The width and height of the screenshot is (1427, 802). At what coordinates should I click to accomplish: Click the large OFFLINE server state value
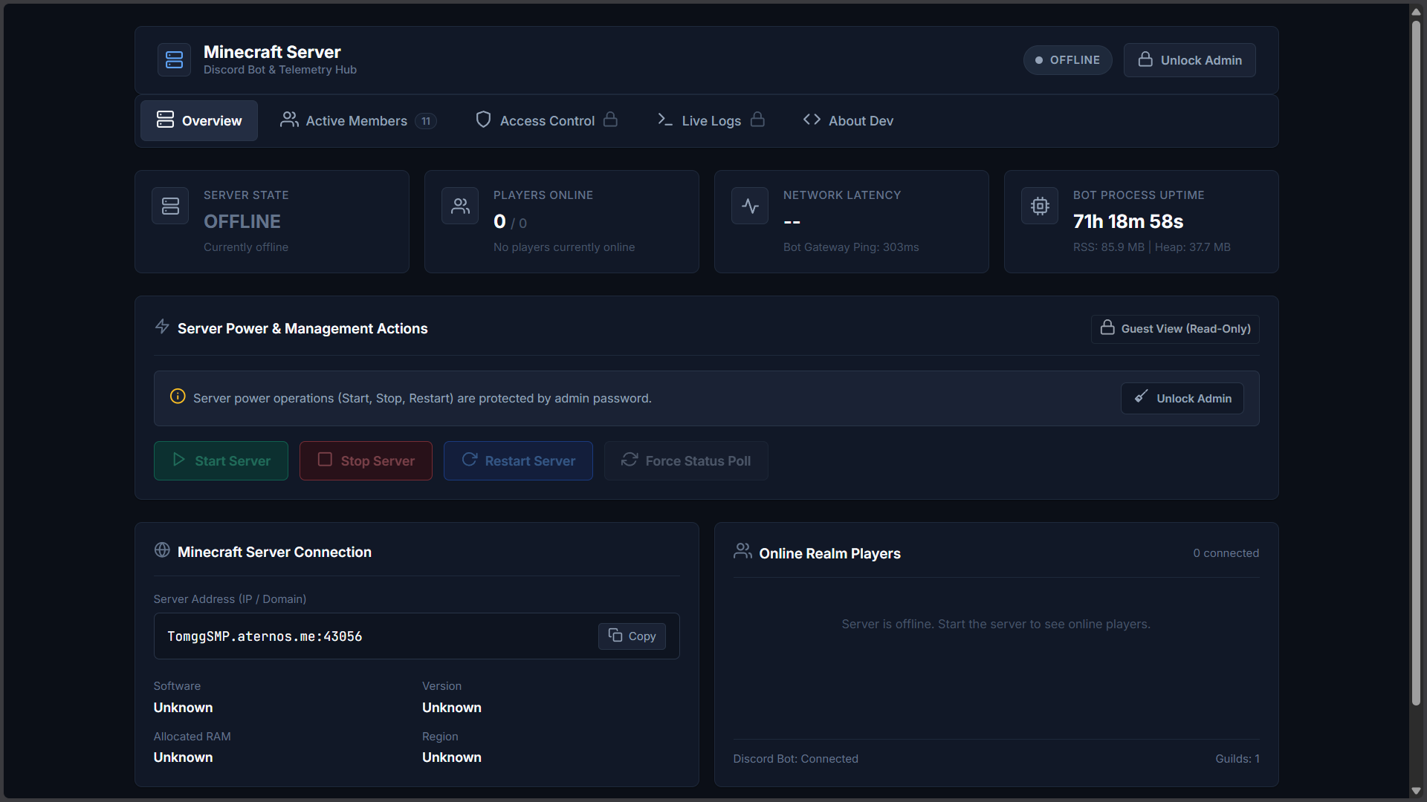(242, 221)
